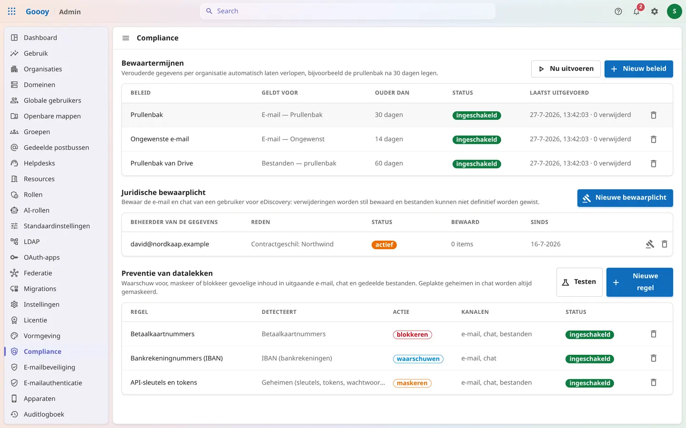Open the apps grid launcher icon
This screenshot has width=686, height=428.
[x=12, y=11]
